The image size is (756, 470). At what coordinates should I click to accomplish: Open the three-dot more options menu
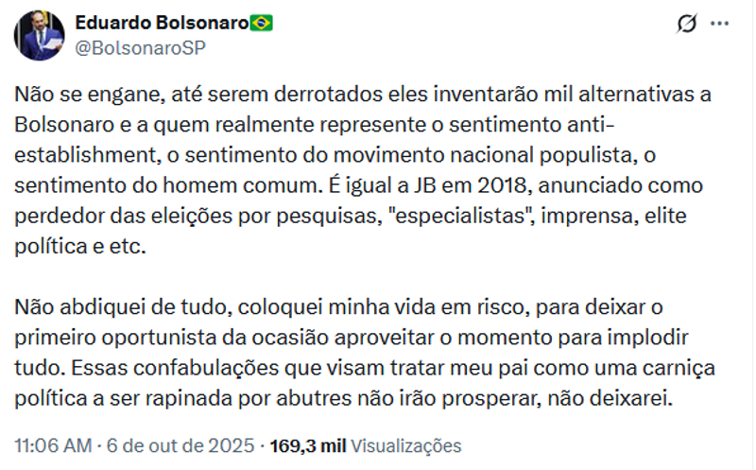pyautogui.click(x=720, y=25)
